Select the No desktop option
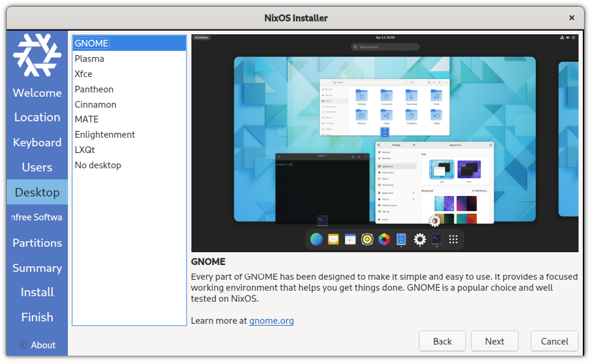Screen dimensions: 592x363 pyautogui.click(x=129, y=165)
